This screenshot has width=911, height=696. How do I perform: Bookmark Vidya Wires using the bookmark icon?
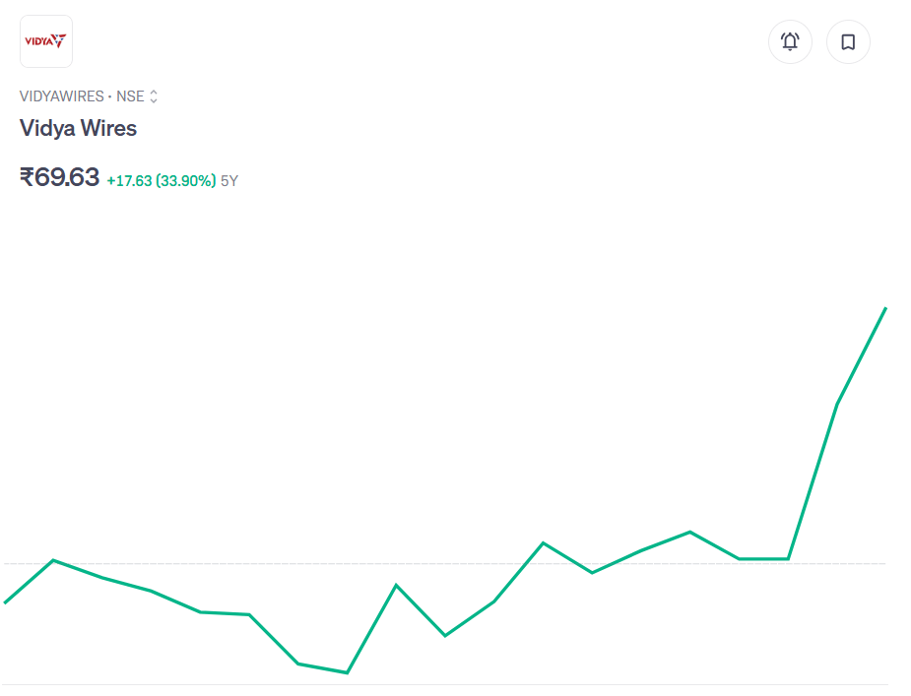point(848,42)
